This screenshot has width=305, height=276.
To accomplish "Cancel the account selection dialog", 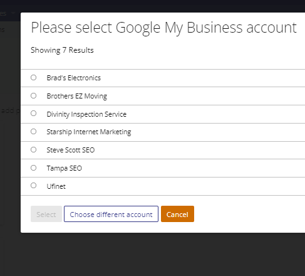I will 177,214.
